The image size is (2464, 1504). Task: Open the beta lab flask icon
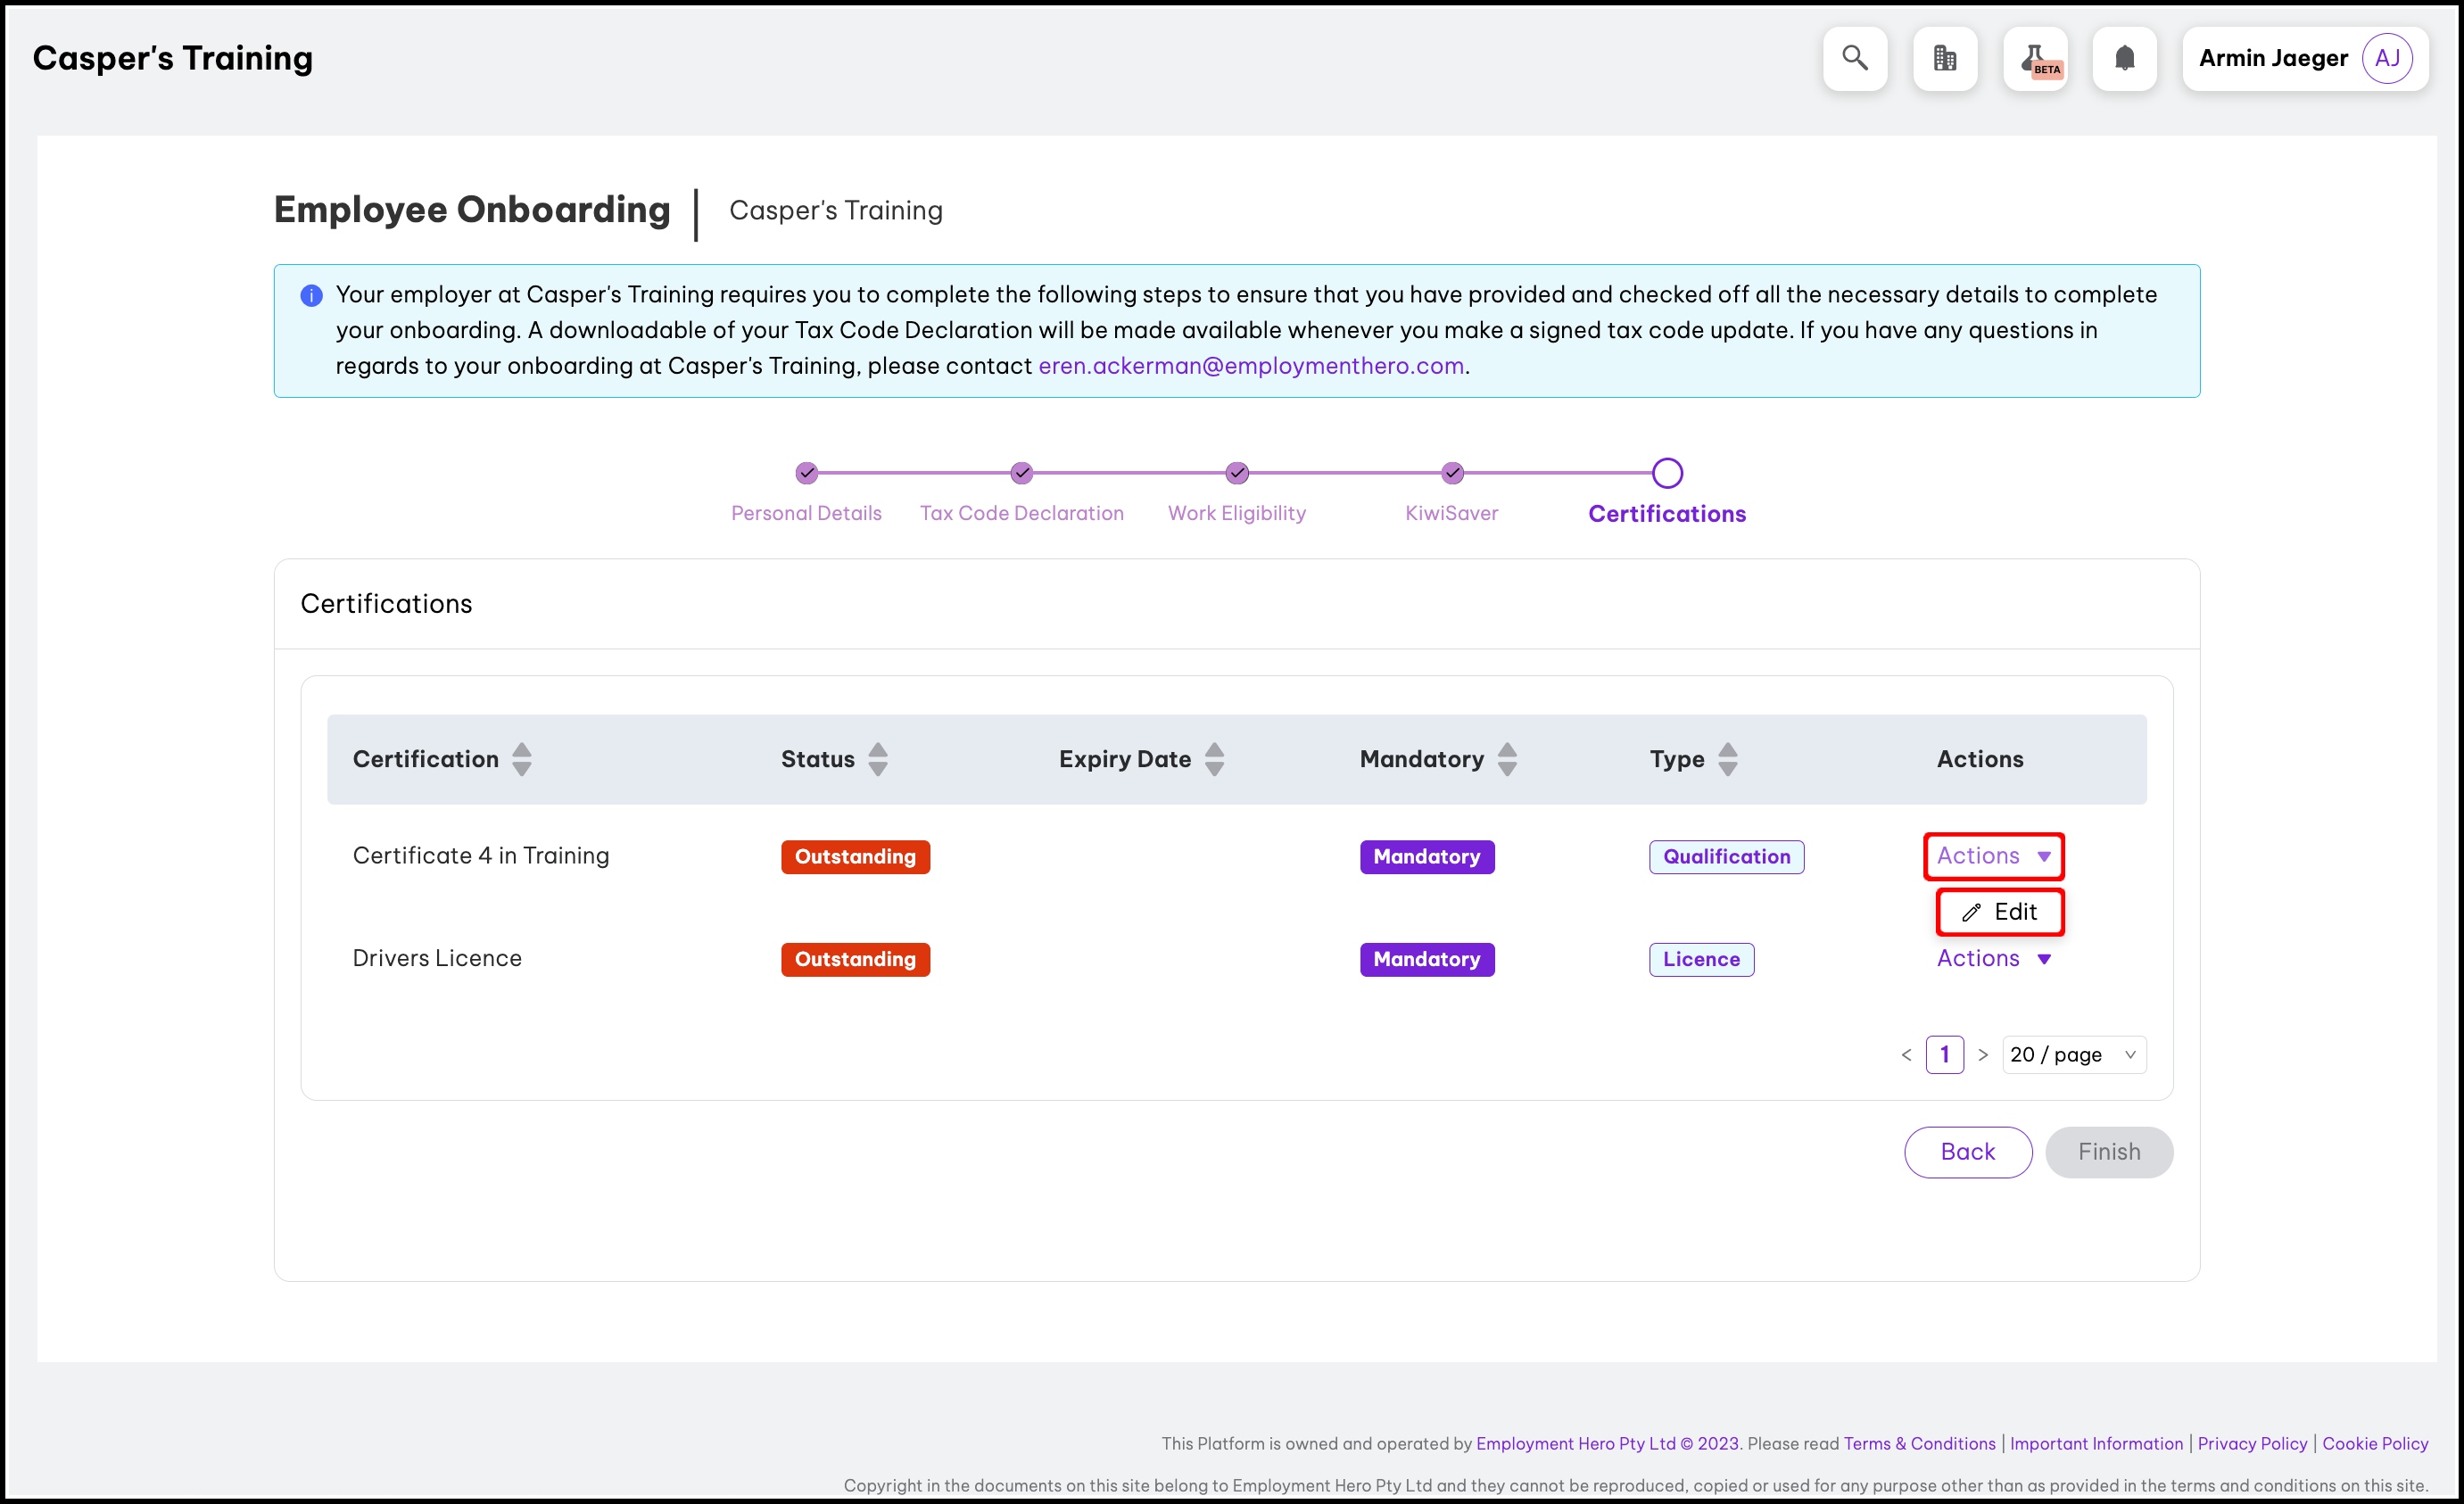pyautogui.click(x=2035, y=58)
